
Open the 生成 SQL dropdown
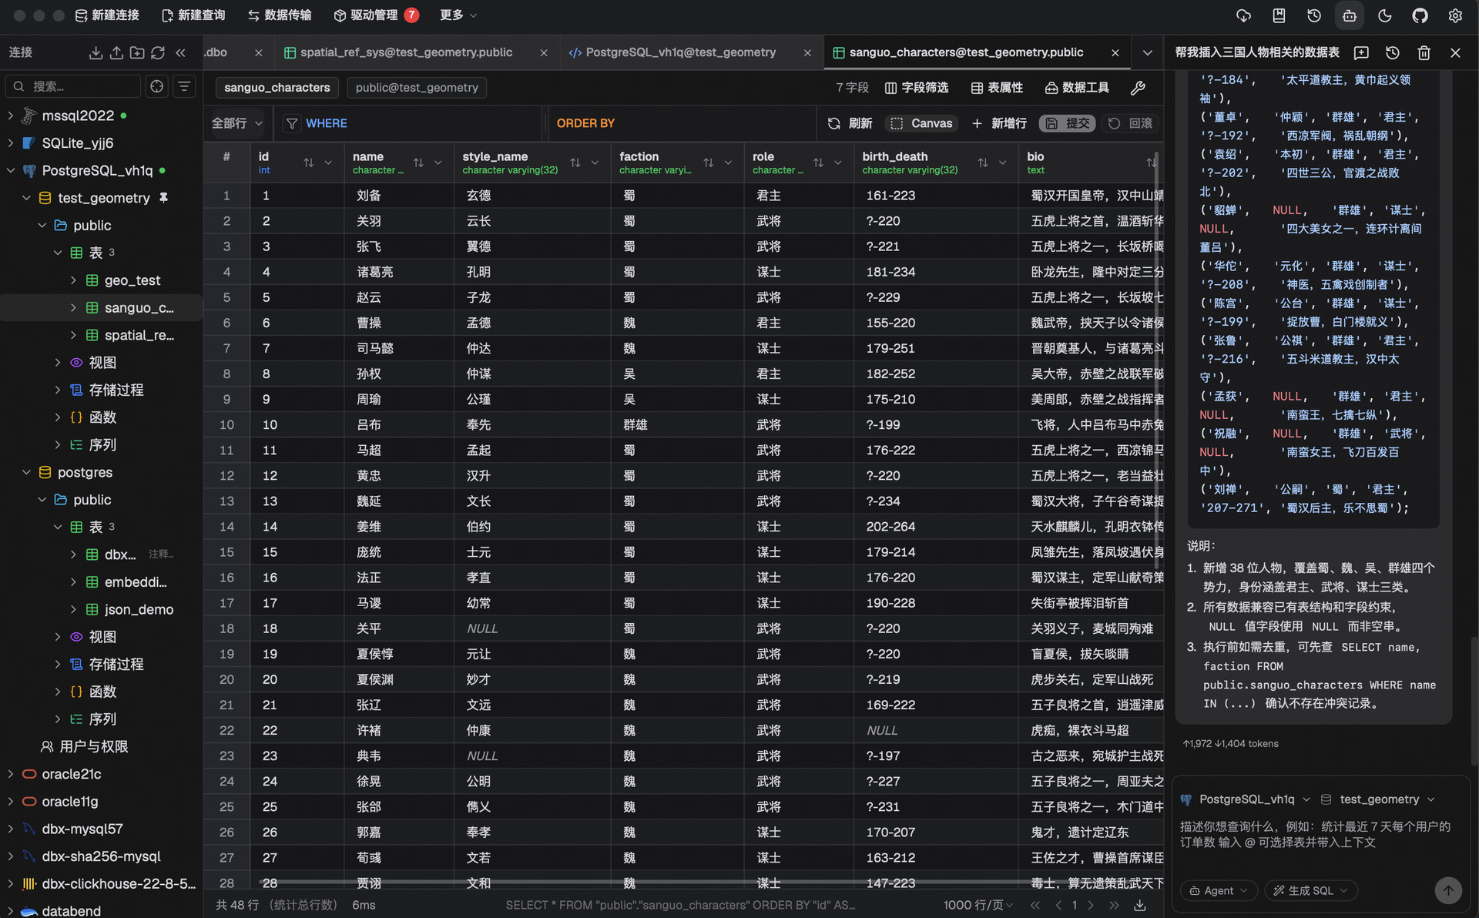(1310, 890)
